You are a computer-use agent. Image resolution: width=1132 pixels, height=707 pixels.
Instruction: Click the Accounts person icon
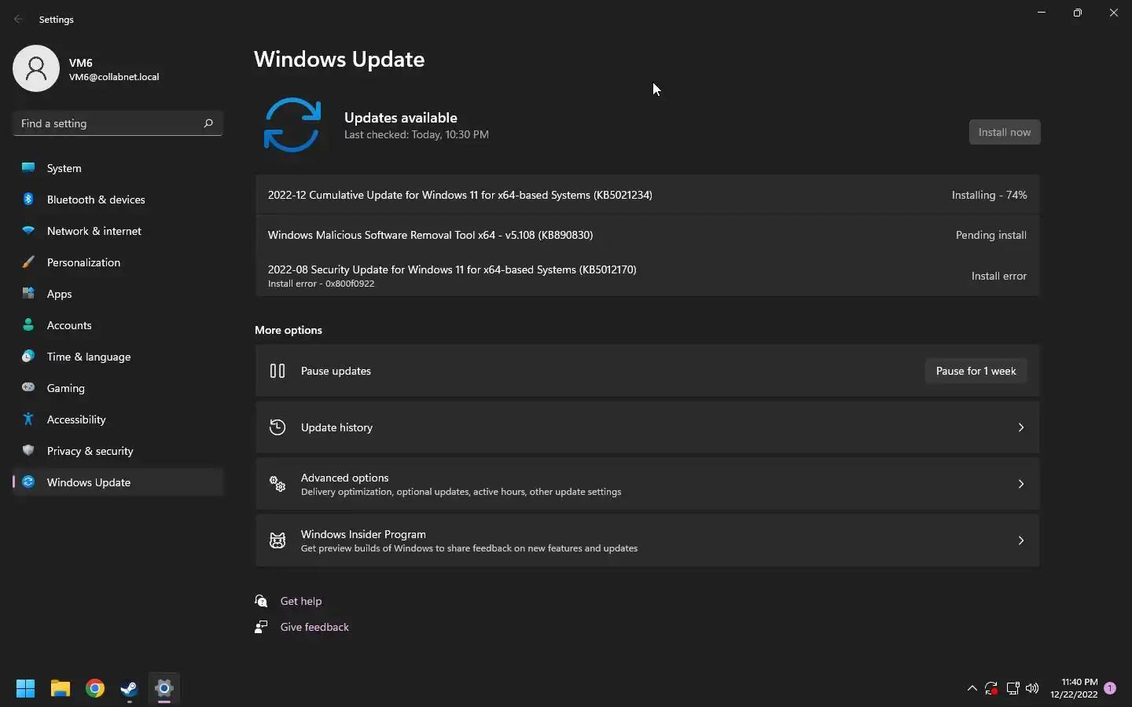point(28,325)
